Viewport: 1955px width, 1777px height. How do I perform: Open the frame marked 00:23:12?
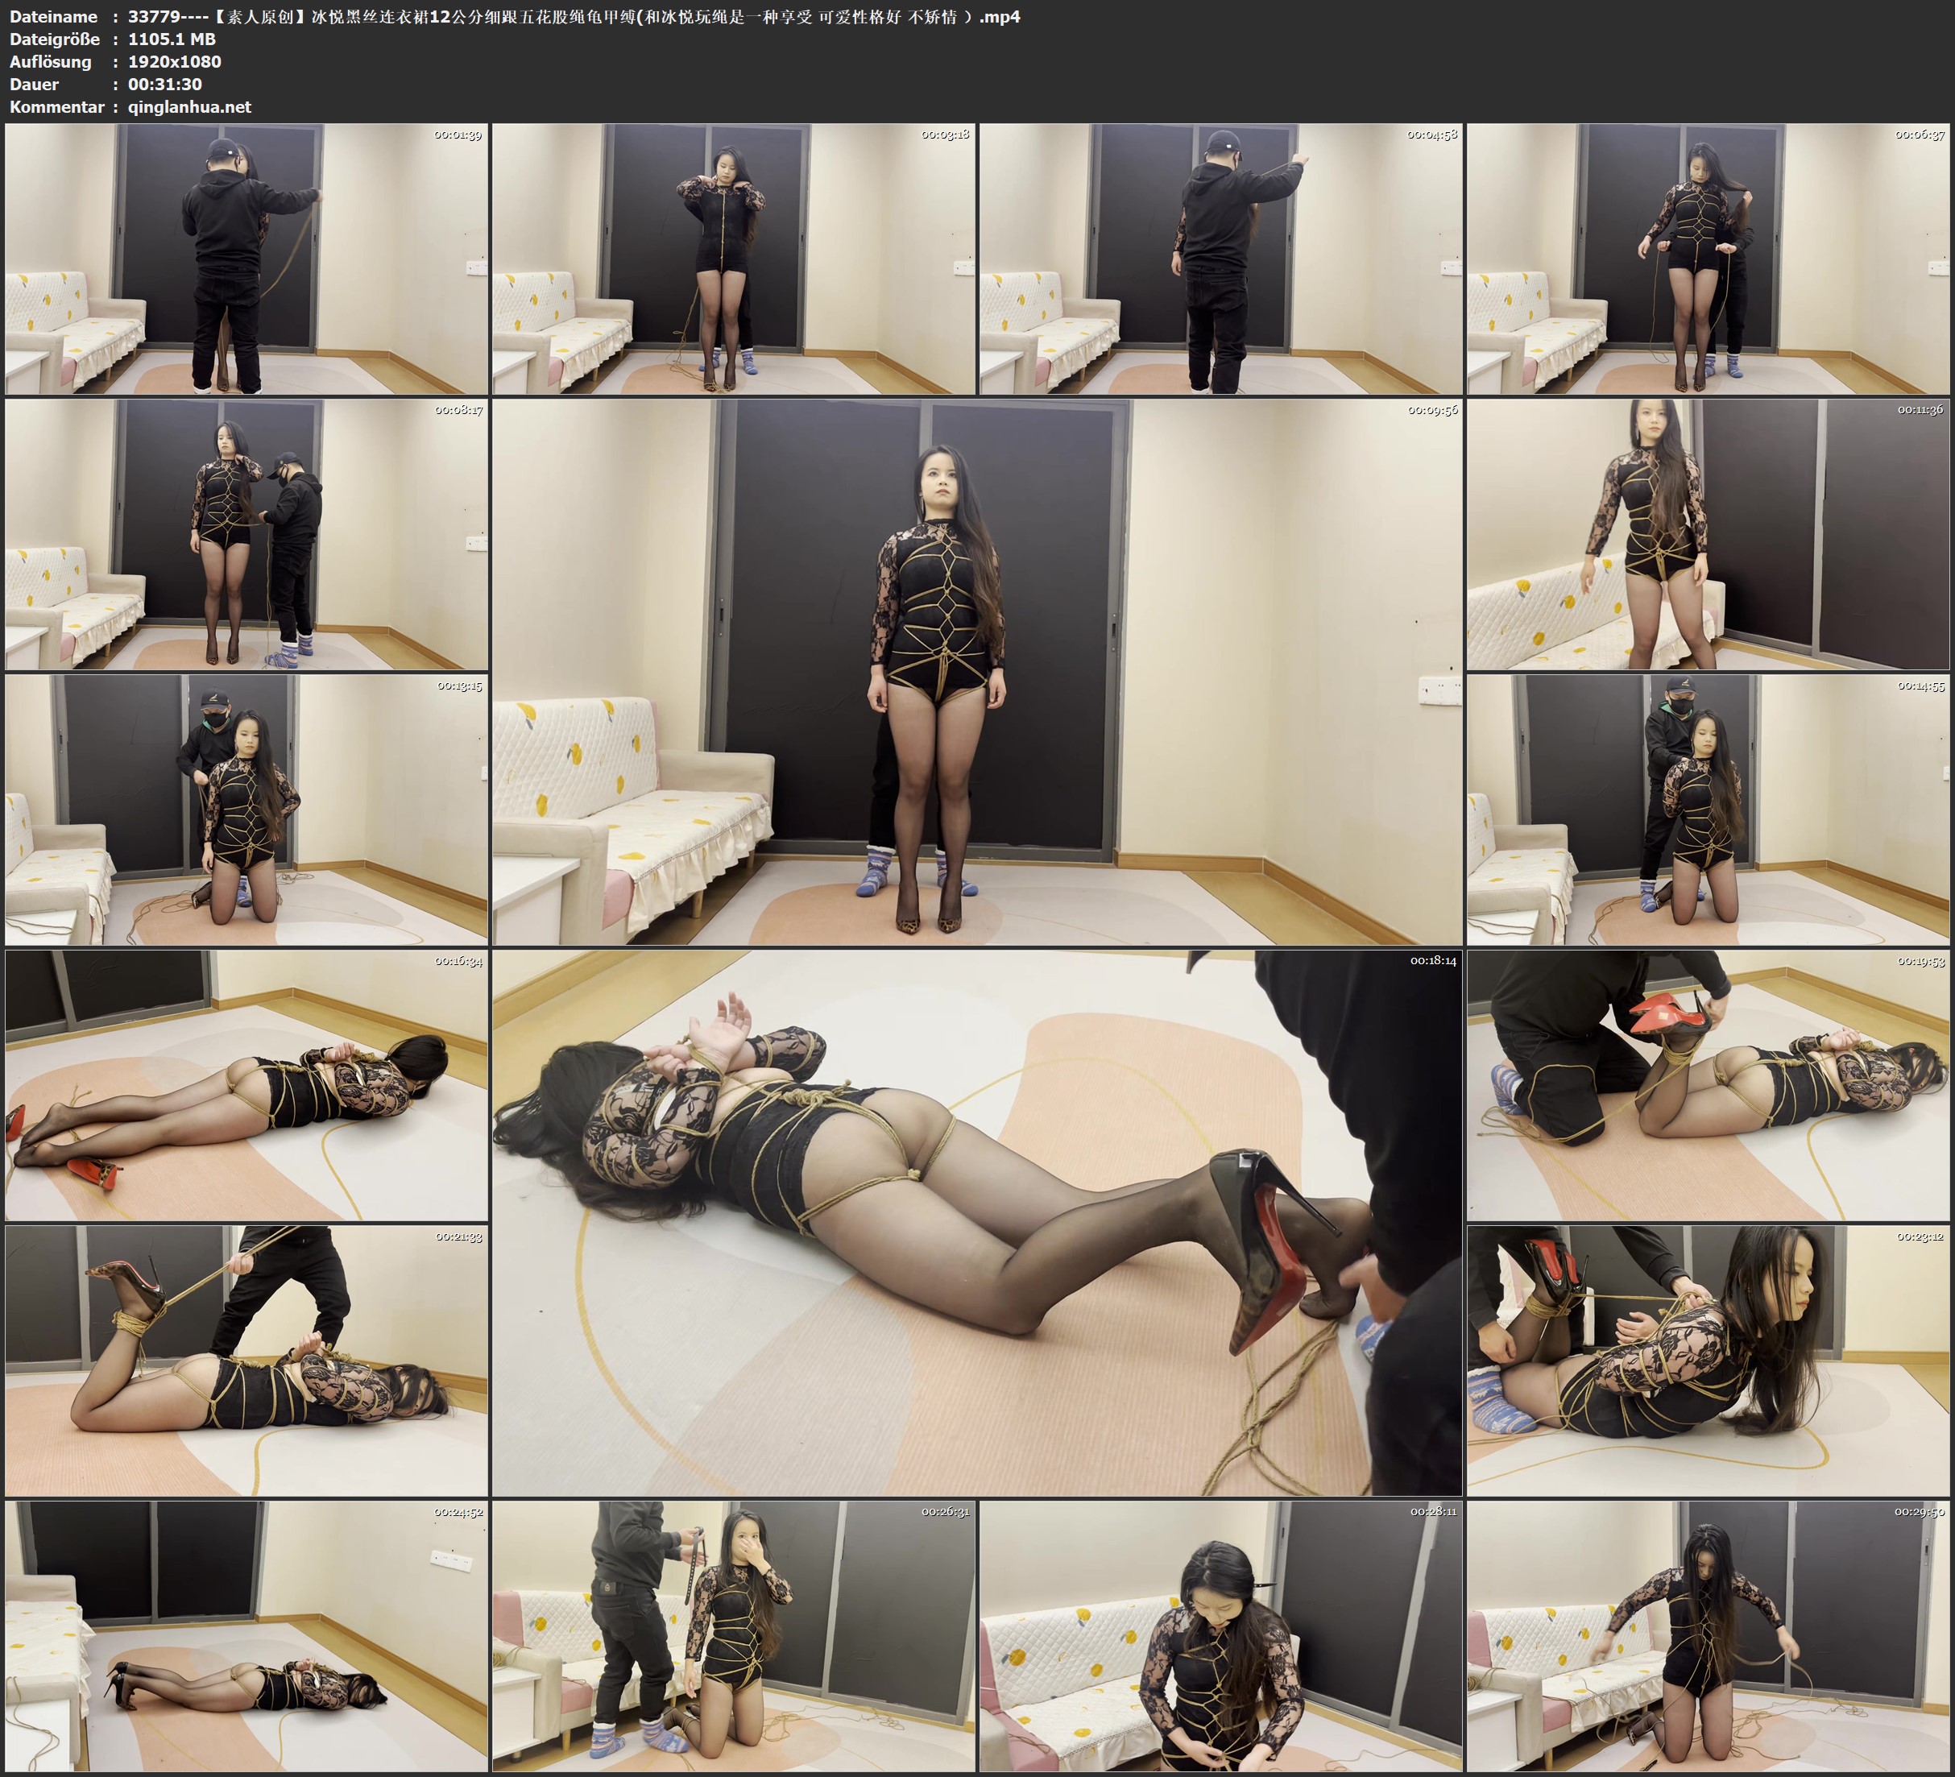[x=1708, y=1361]
